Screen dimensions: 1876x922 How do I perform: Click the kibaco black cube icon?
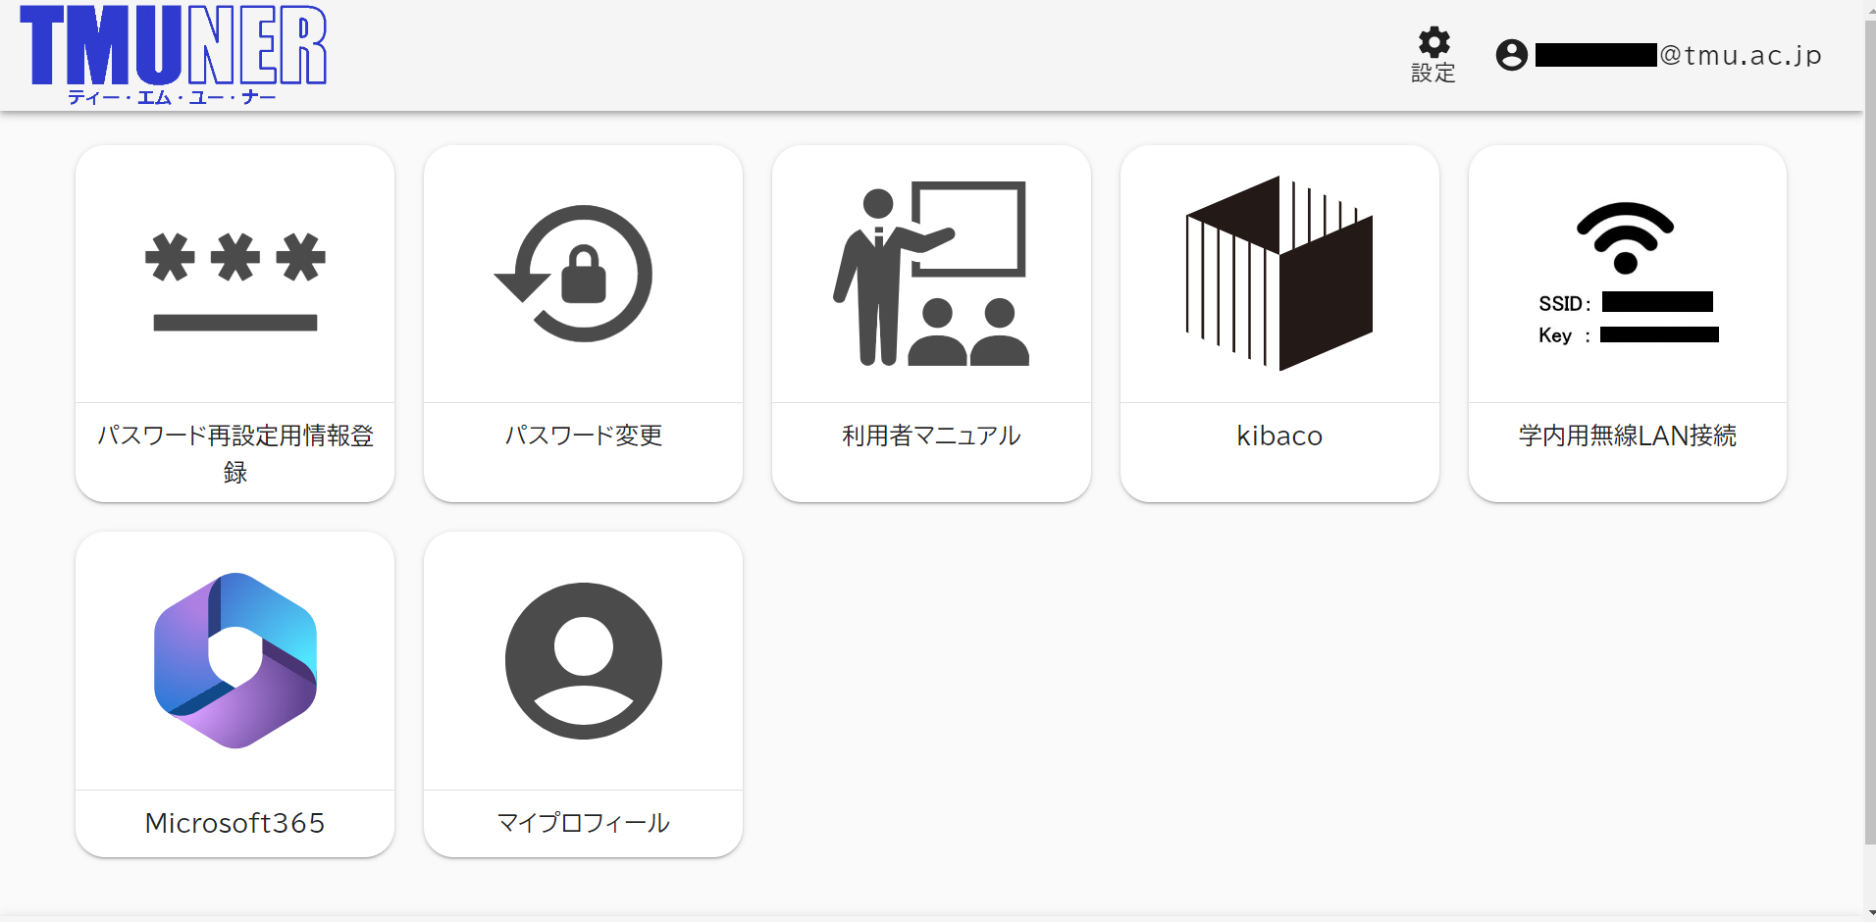1279,274
